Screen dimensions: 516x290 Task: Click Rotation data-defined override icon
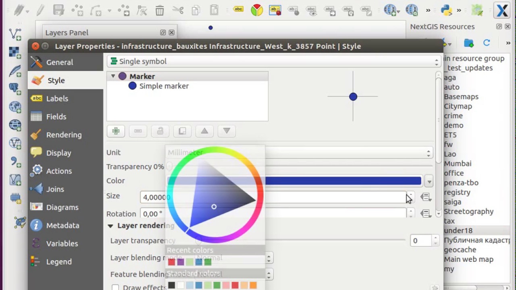[x=426, y=213]
